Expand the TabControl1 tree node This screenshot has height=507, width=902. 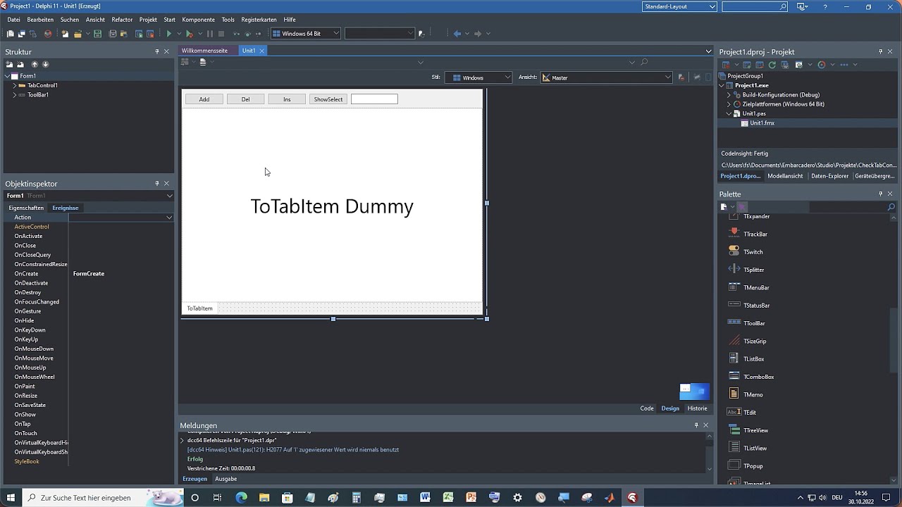point(14,85)
